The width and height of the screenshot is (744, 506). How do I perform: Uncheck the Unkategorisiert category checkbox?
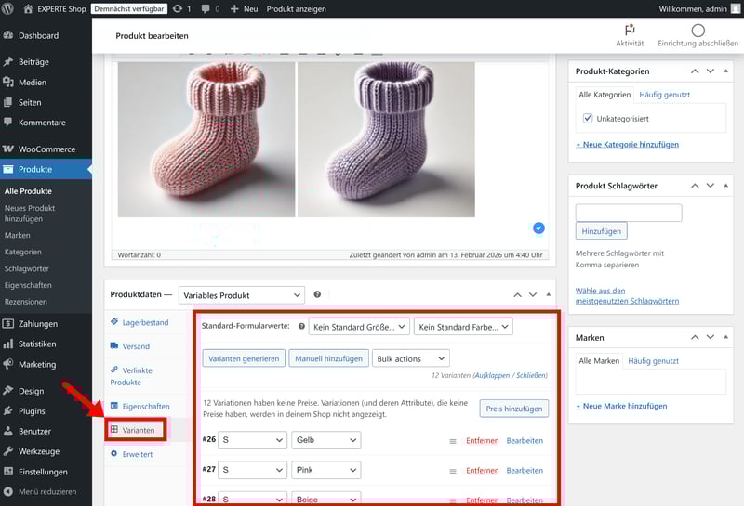[x=588, y=119]
